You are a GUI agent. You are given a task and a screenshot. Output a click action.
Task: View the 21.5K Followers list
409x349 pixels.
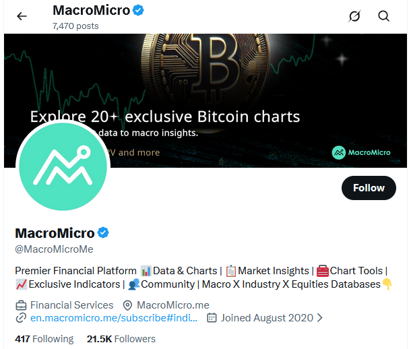[x=121, y=339]
